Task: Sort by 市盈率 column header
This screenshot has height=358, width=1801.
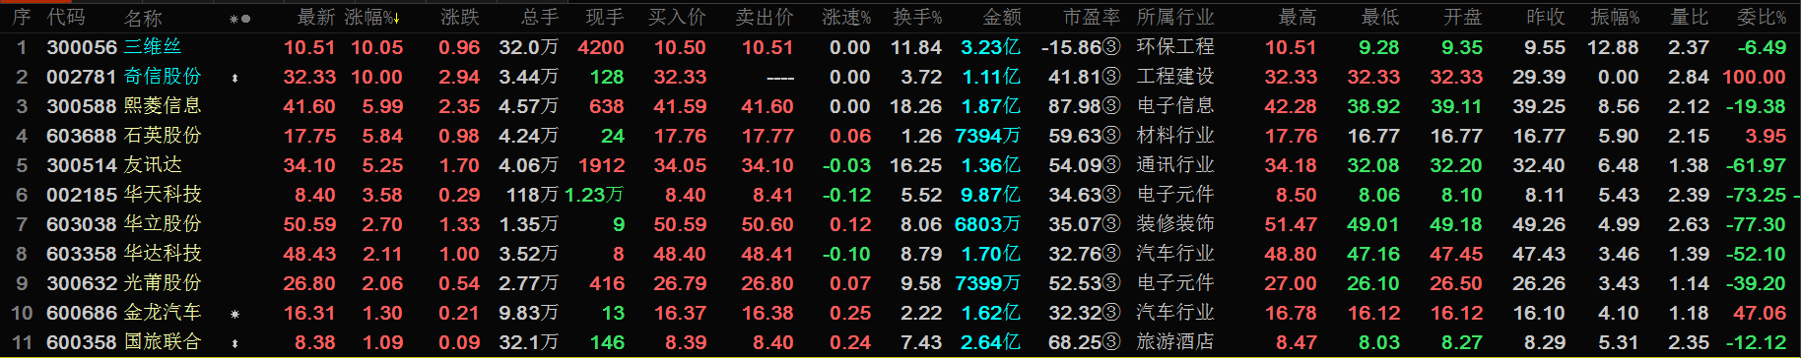Action: [x=1092, y=18]
